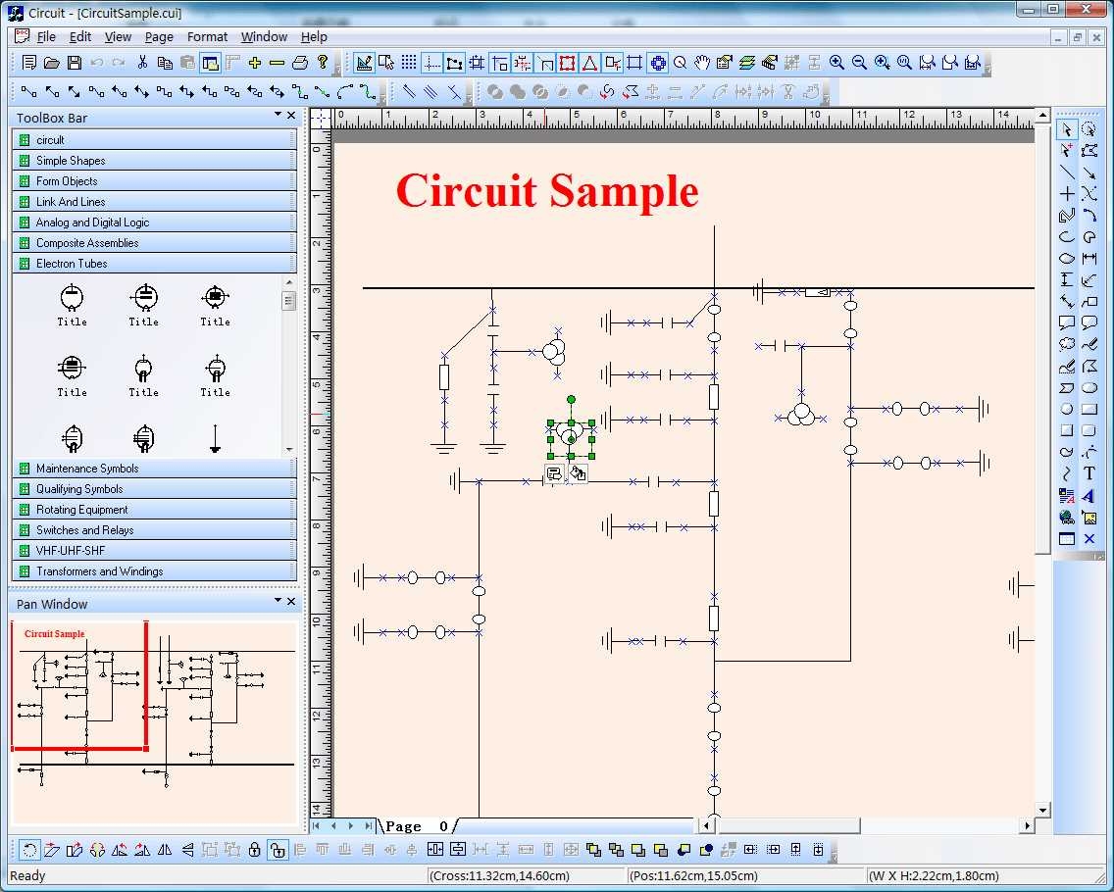Select the Text tool in the right toolbar
Image resolution: width=1114 pixels, height=892 pixels.
(x=1089, y=473)
